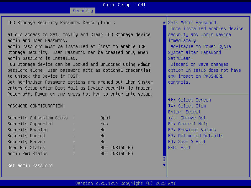Image resolution: width=251 pixels, height=188 pixels.
Task: Click the Enter: Select legend entry
Action: point(184,112)
